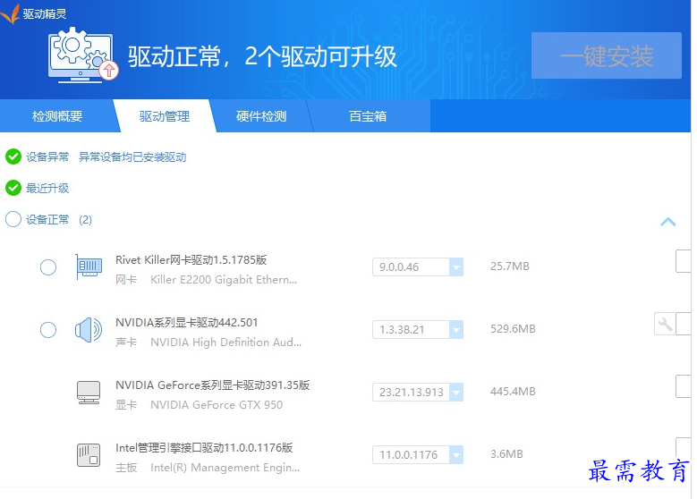697x499 pixels.
Task: Click Intel管理引擎接口驱动11.0.0.1176版 title
Action: pos(204,448)
